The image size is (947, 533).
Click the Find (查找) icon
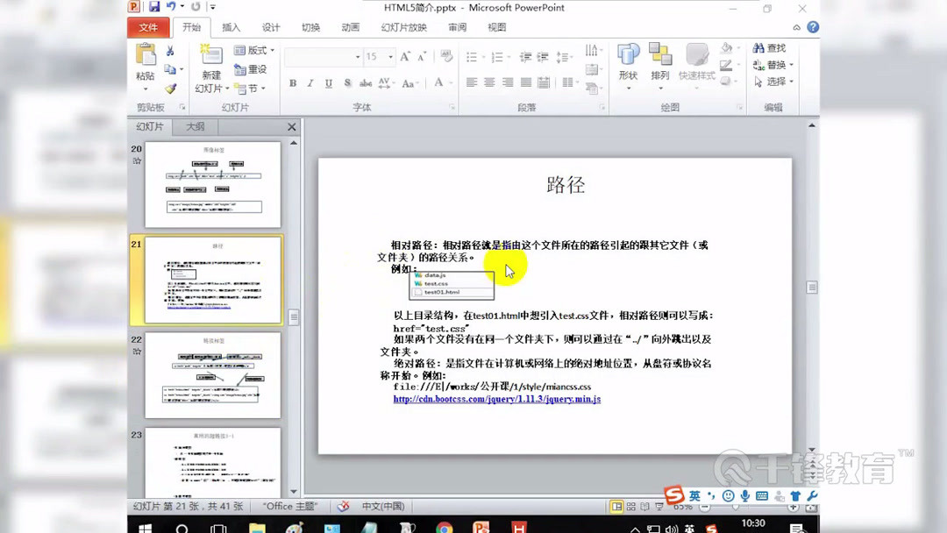[x=772, y=49]
